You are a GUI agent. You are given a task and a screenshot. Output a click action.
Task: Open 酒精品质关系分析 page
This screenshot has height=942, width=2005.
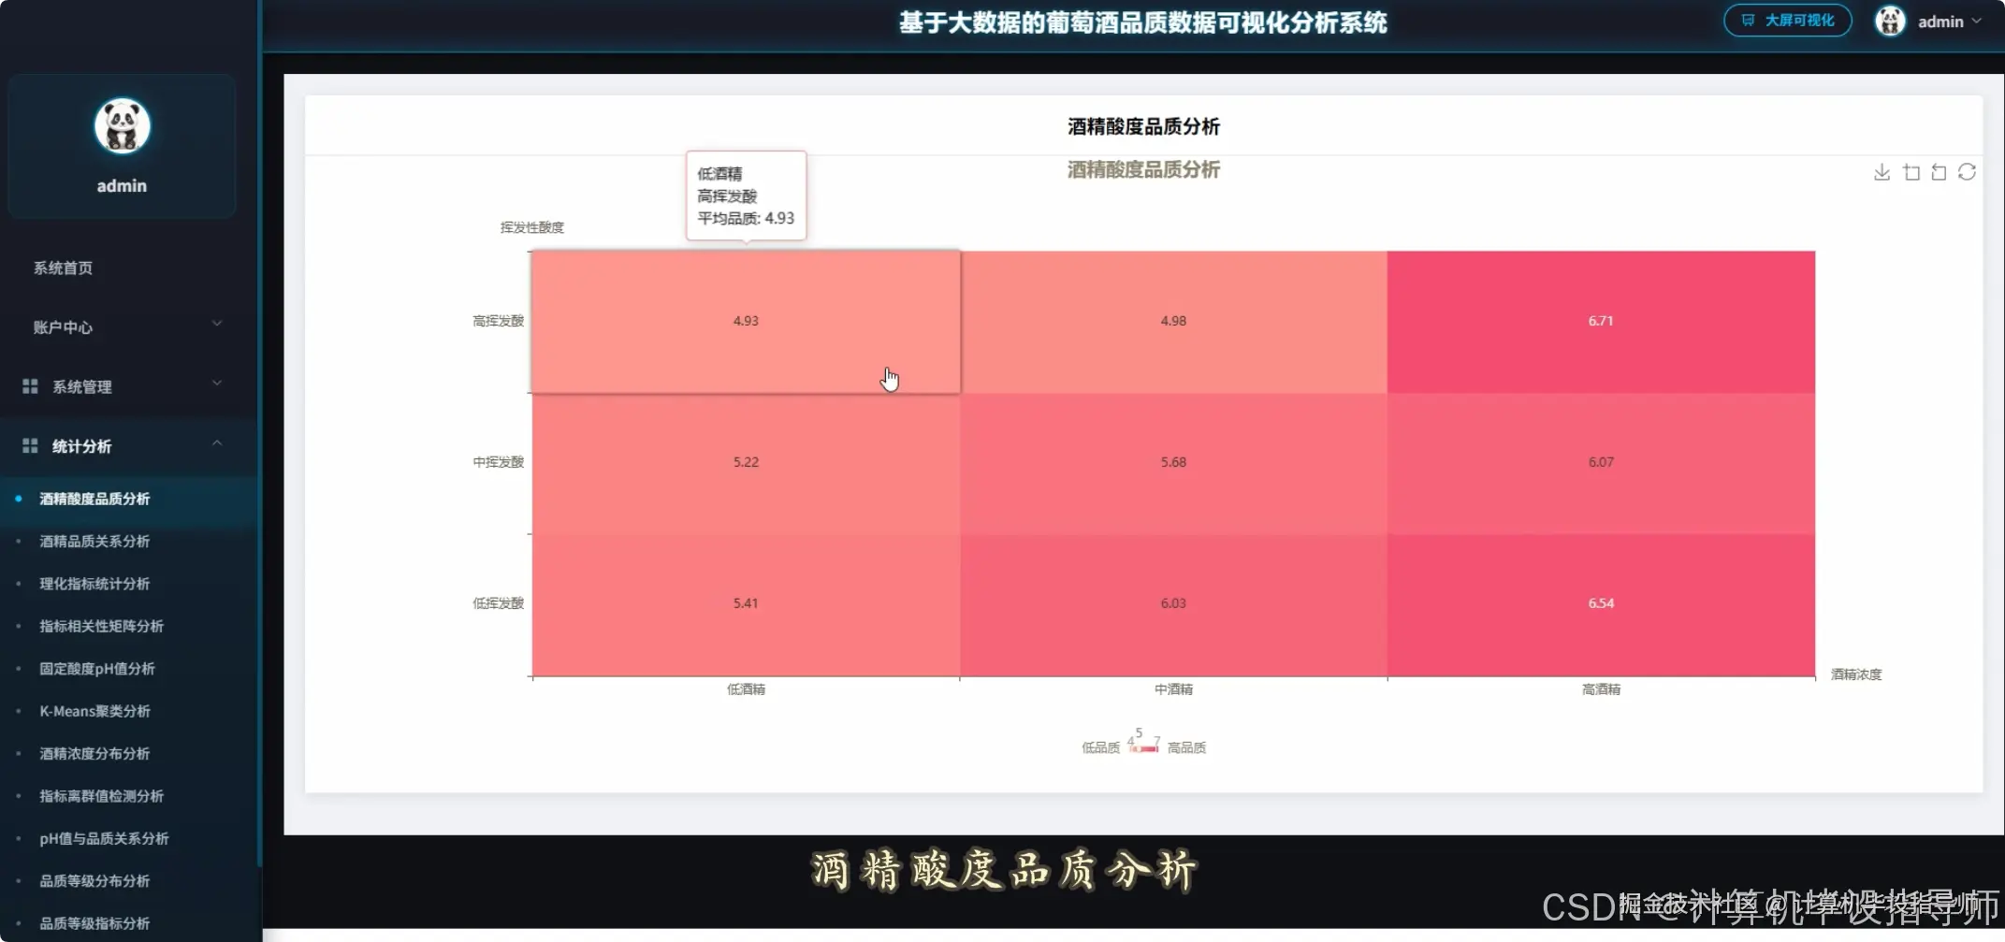[x=94, y=542]
